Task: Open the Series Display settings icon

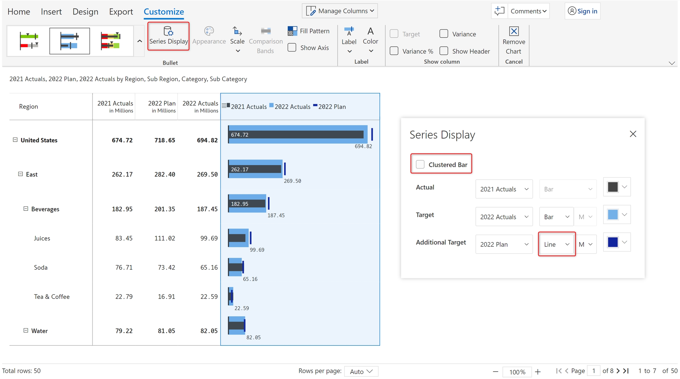Action: tap(168, 31)
